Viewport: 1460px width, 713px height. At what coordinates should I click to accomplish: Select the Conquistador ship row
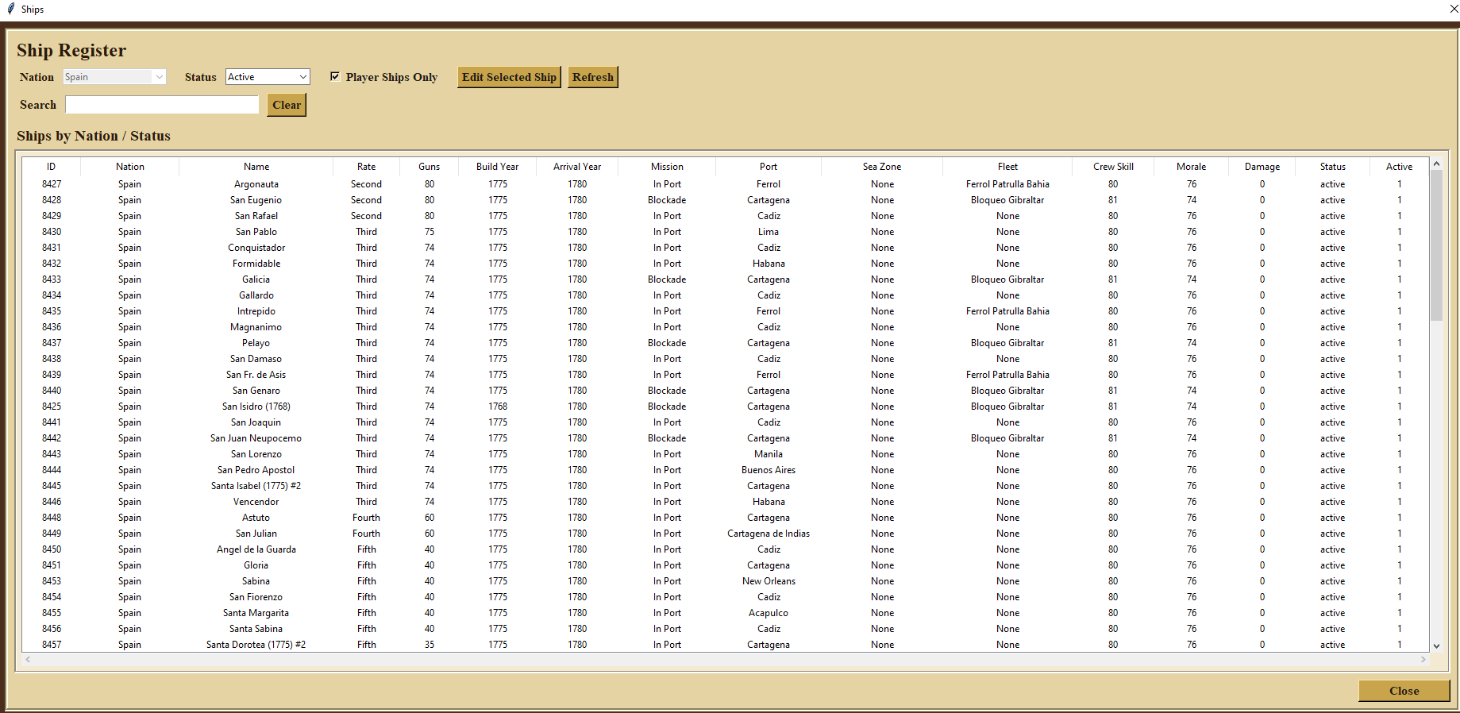(726, 248)
